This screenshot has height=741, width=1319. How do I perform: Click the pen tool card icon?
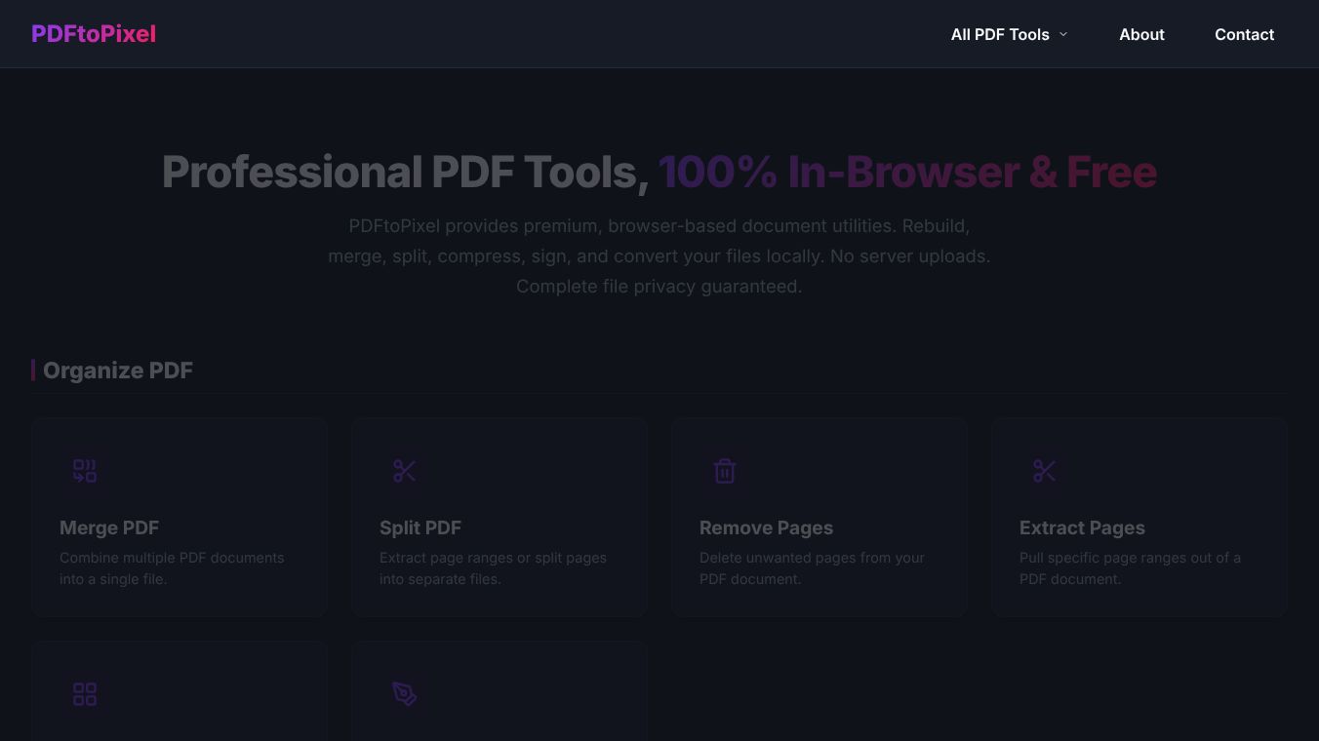click(405, 694)
